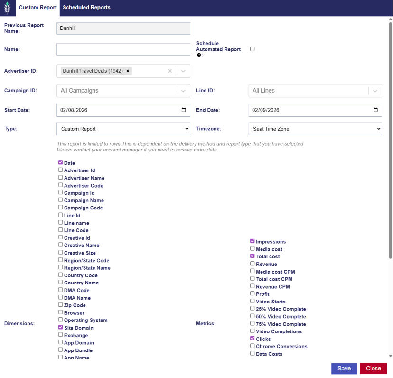
Task: Open the Timezone select dropdown
Action: point(315,129)
